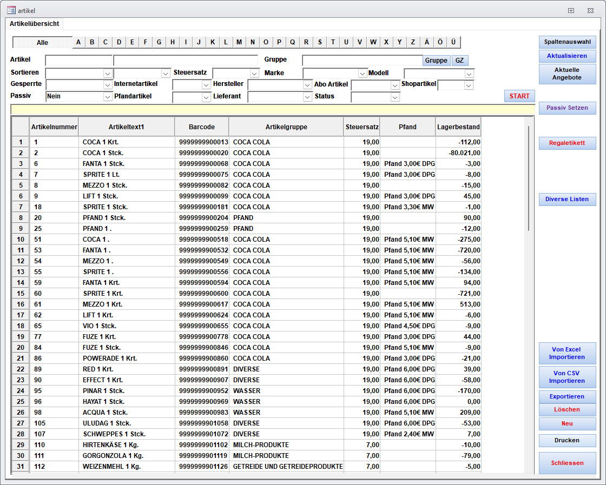Click the Regaletikett button
Image resolution: width=606 pixels, height=485 pixels.
(567, 143)
